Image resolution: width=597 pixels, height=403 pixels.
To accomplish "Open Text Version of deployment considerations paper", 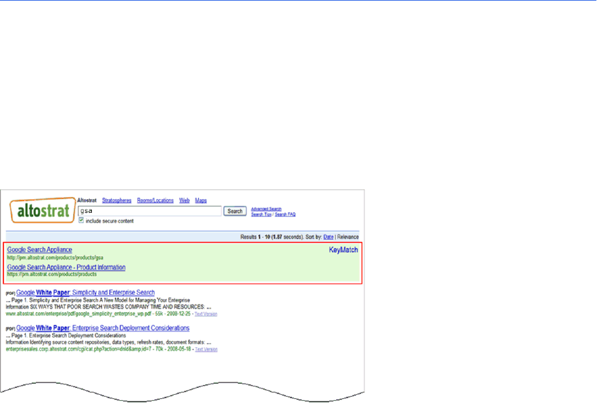I will 206,349.
